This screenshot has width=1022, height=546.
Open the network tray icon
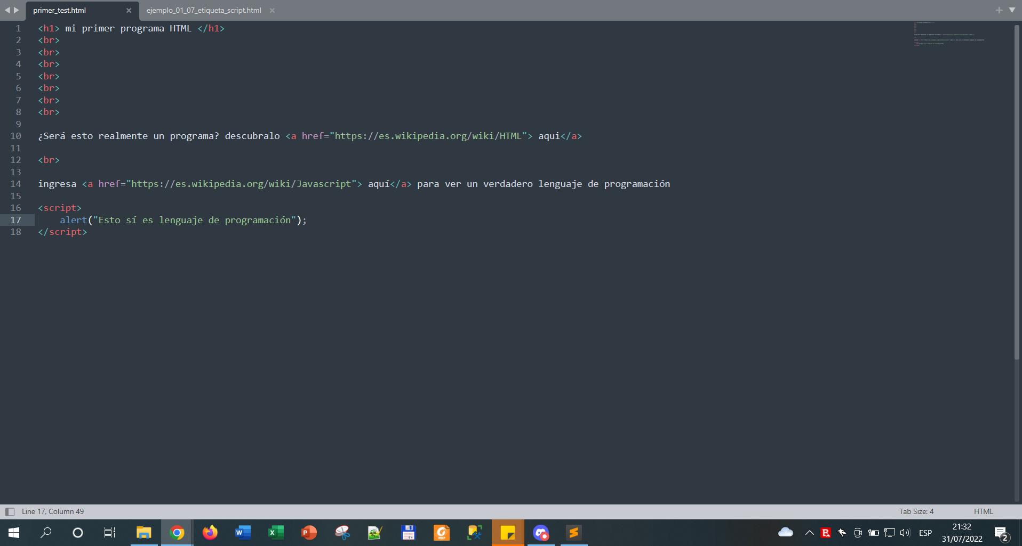click(890, 533)
